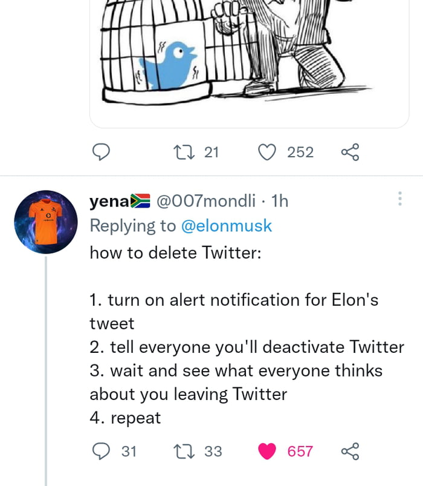423x486 pixels.
Task: Click the 252 likes count
Action: click(300, 152)
